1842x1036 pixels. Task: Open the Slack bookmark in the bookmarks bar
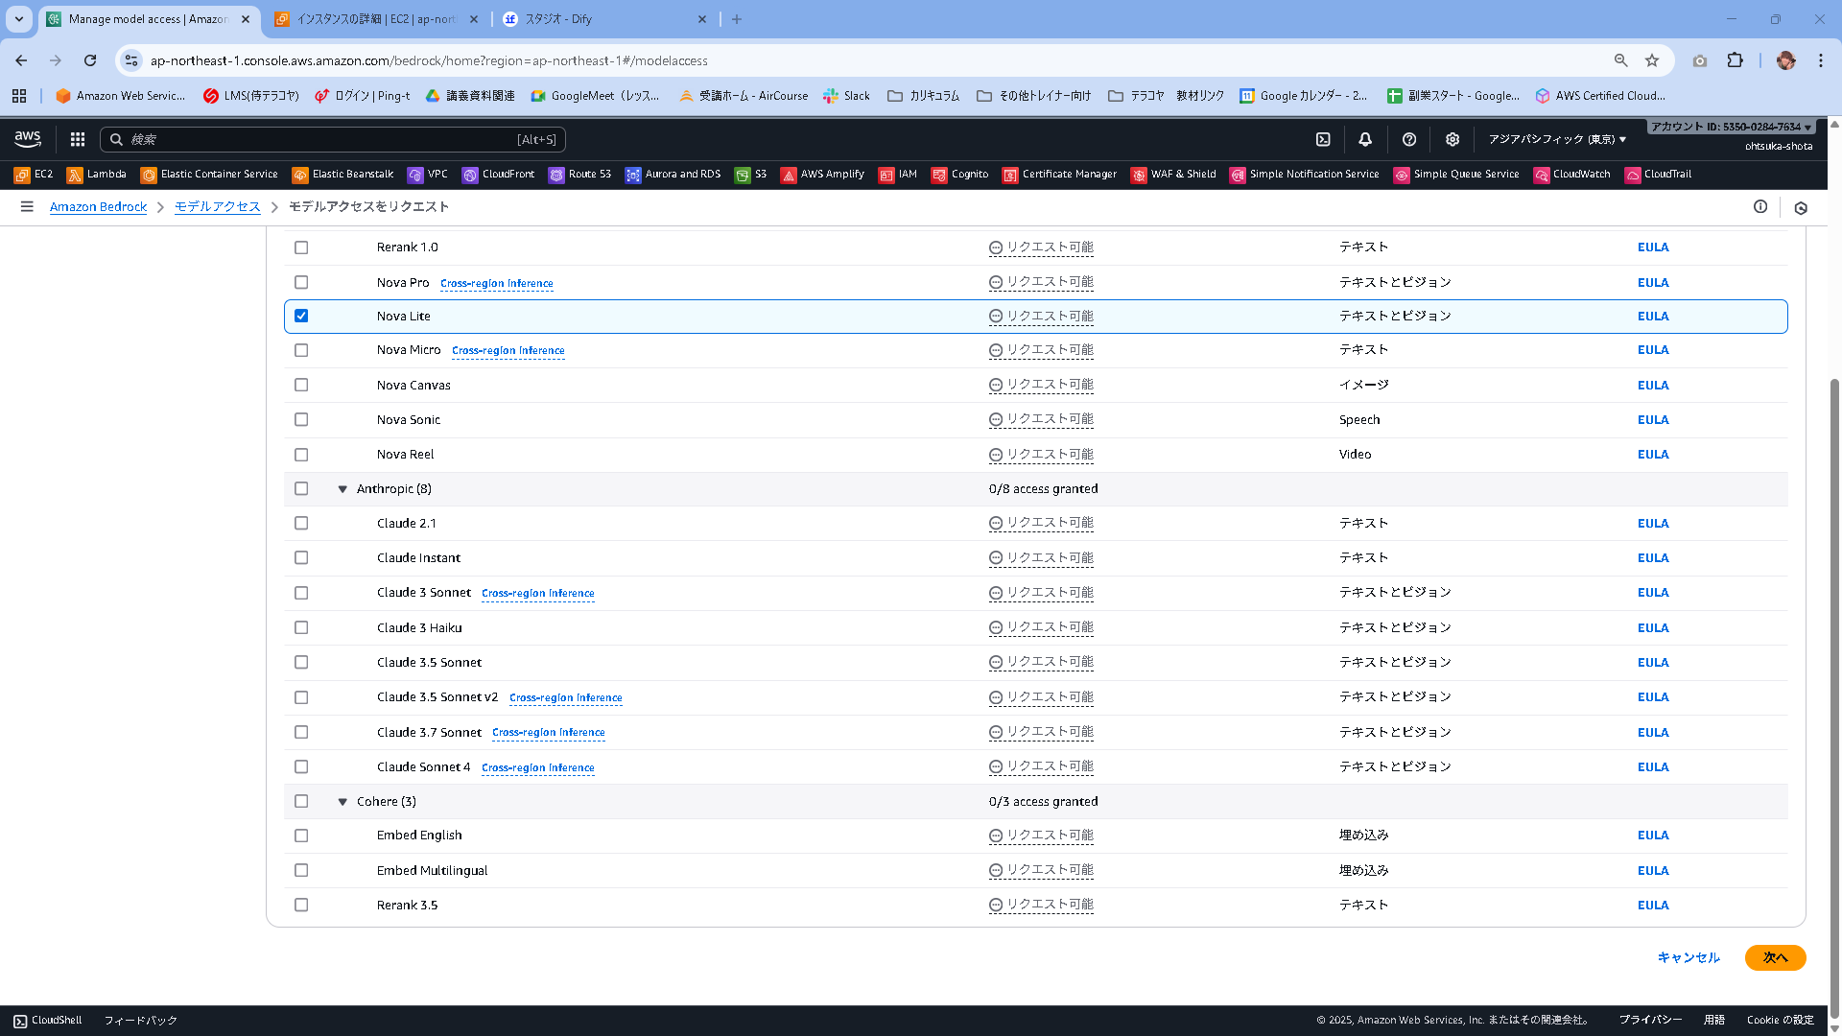[845, 95]
